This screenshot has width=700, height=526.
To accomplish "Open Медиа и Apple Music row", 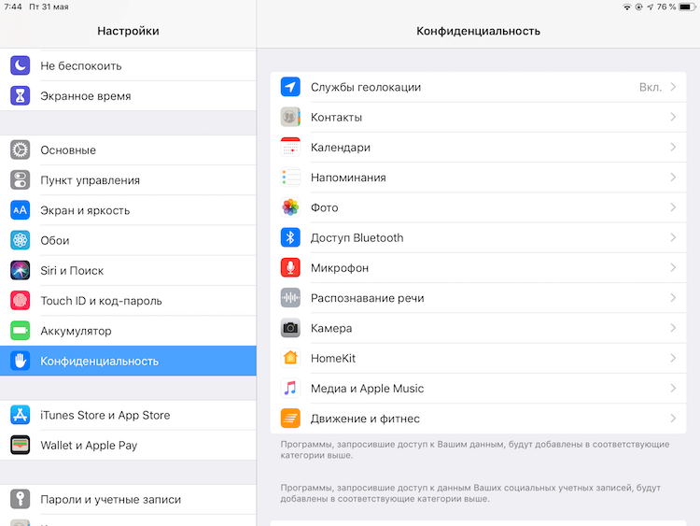I will (478, 389).
